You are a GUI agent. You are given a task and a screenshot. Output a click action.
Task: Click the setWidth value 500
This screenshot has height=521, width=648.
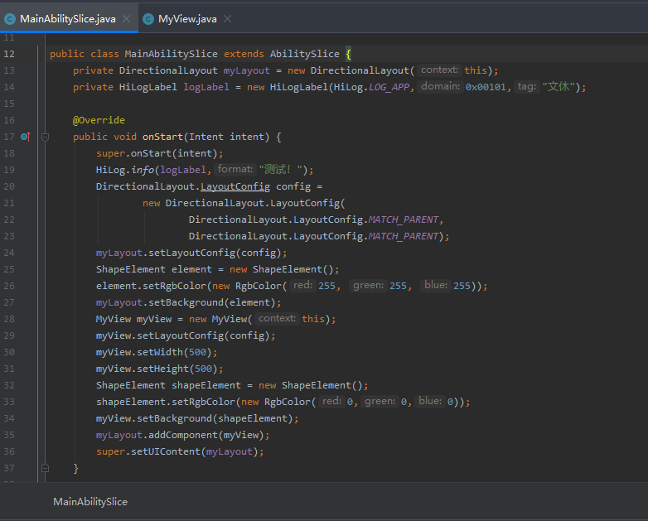coord(197,352)
